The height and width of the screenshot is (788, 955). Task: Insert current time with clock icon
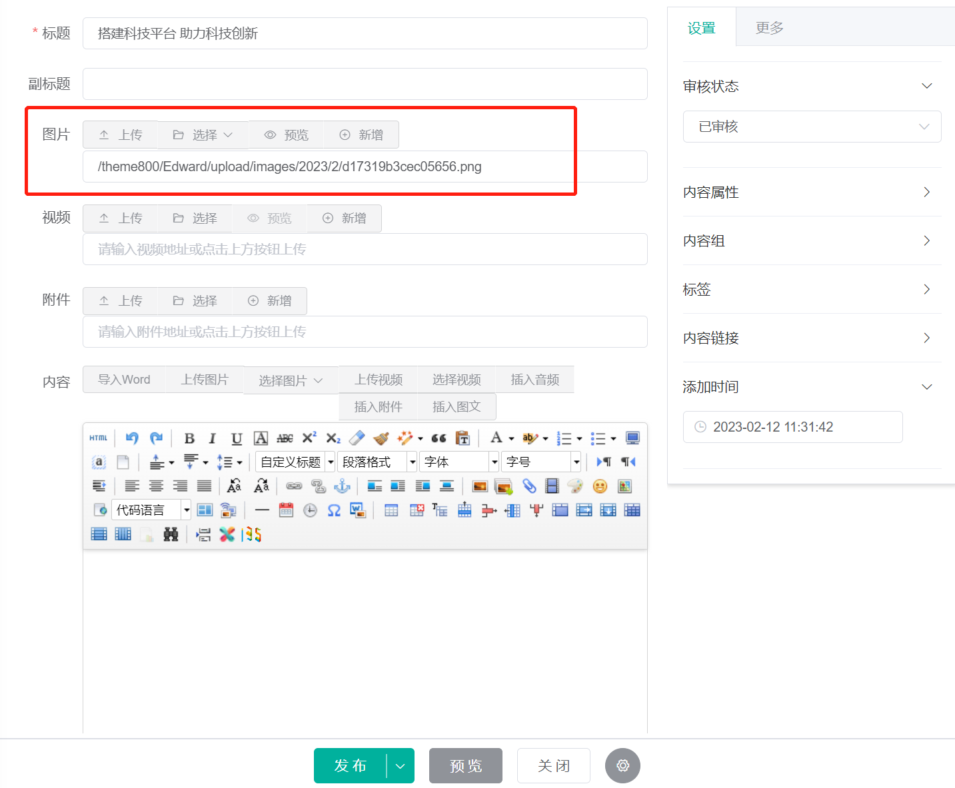(x=310, y=510)
